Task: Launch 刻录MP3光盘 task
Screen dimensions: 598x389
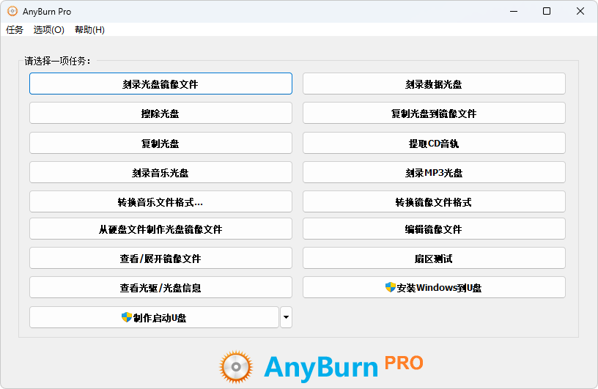Action: 434,172
